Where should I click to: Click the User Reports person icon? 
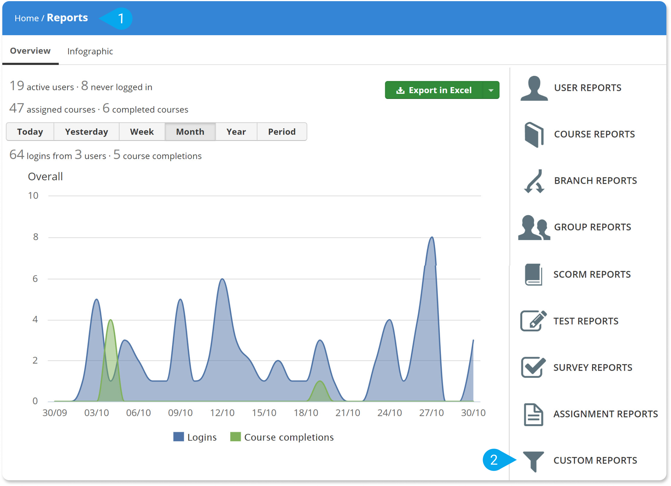pyautogui.click(x=534, y=88)
